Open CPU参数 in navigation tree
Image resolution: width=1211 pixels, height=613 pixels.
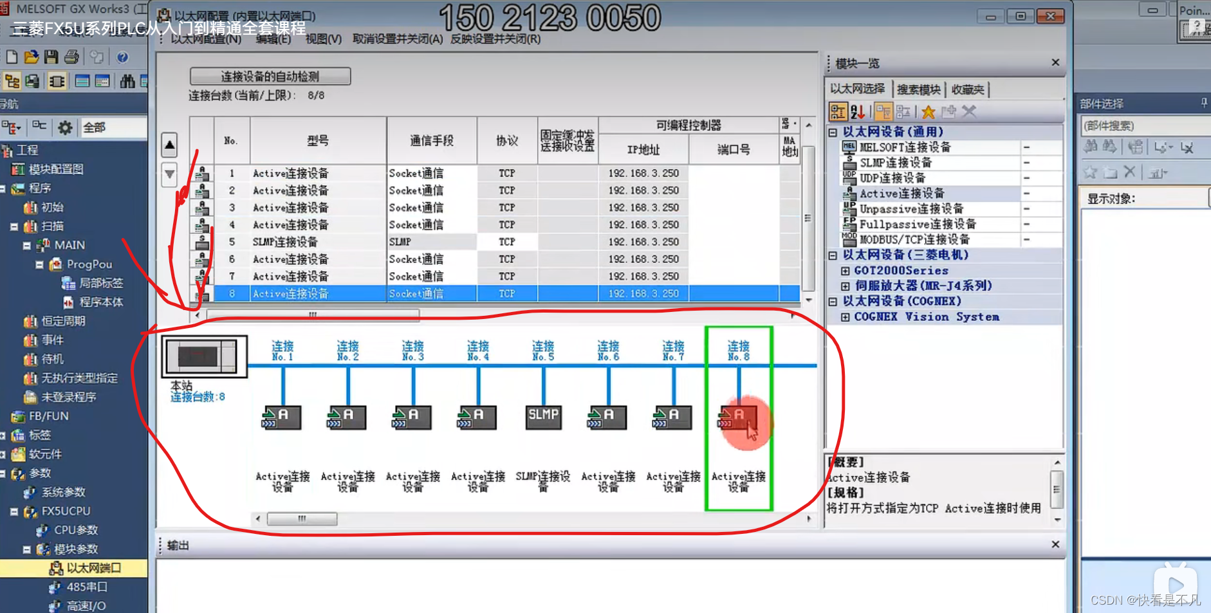[x=76, y=531]
